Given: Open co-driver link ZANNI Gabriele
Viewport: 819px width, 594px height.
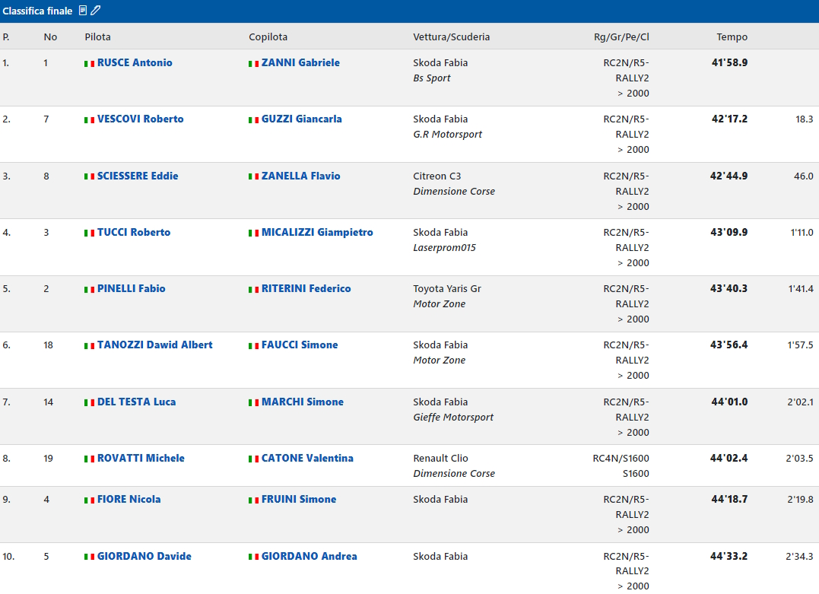Looking at the screenshot, I should click(x=300, y=62).
